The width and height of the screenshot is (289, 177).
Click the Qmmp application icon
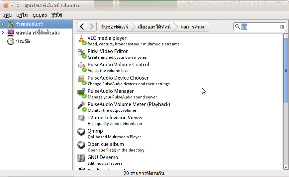point(81,132)
